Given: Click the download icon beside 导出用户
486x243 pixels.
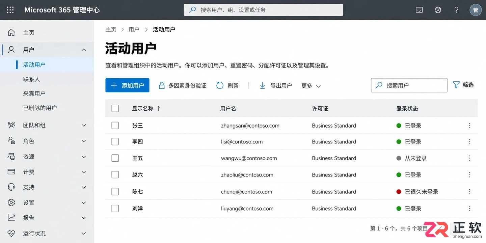Looking at the screenshot, I should click(x=262, y=85).
